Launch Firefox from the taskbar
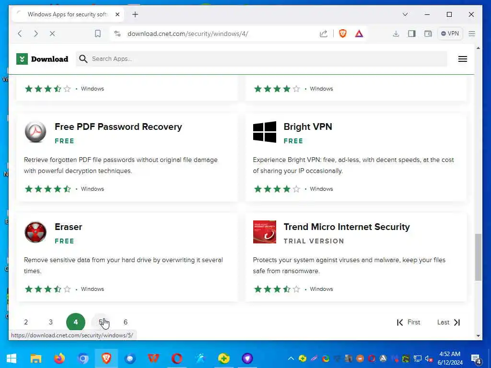The image size is (491, 368). [59, 358]
